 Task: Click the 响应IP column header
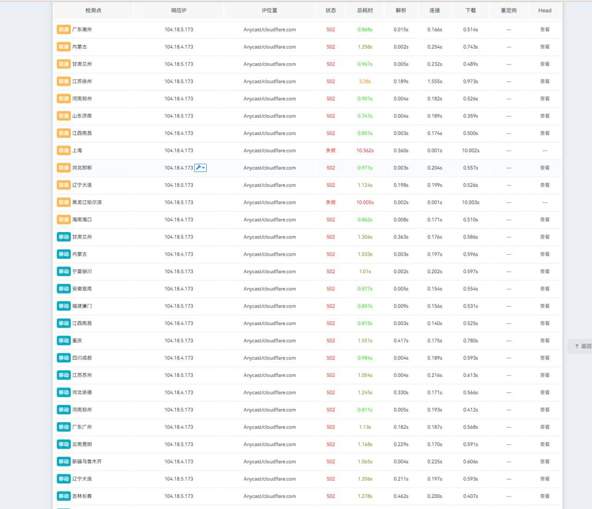[179, 10]
